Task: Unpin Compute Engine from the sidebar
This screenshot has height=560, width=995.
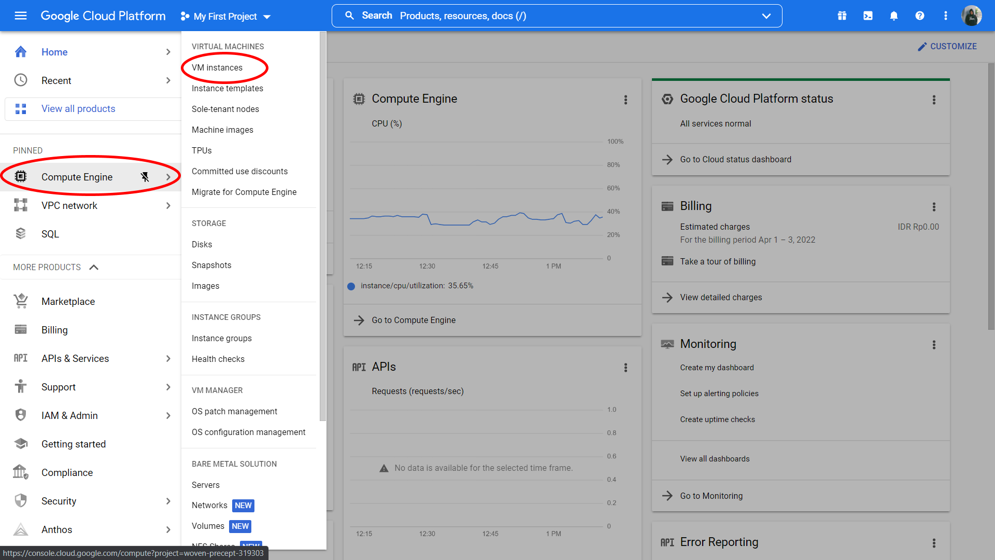Action: [145, 177]
